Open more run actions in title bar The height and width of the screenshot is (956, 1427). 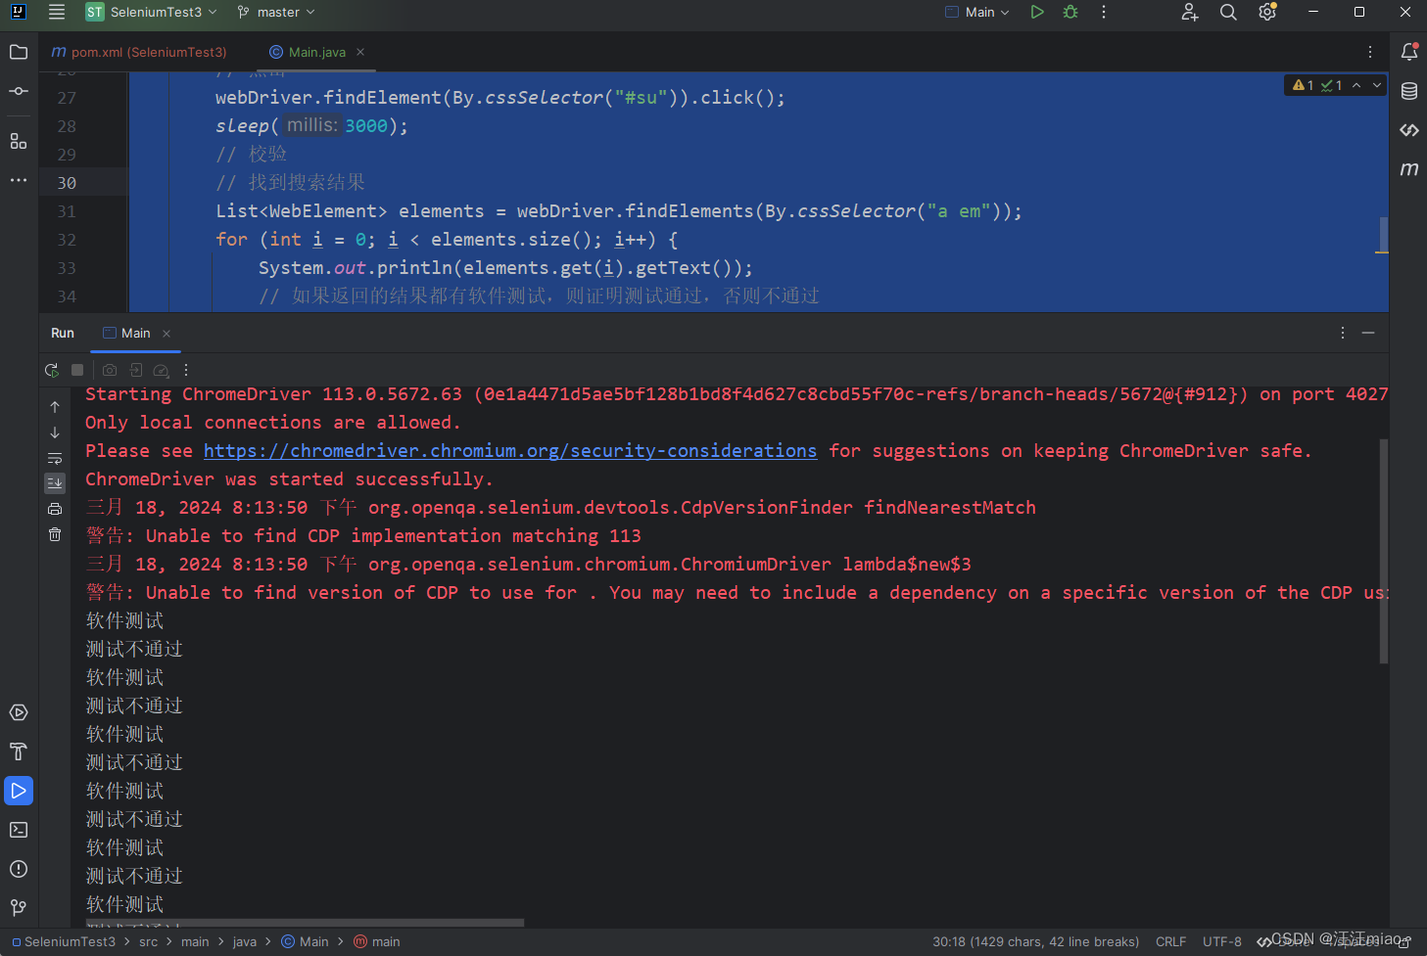tap(1104, 12)
